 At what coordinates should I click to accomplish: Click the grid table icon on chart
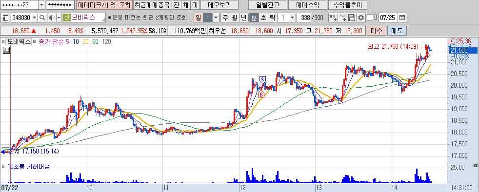pyautogui.click(x=6, y=50)
